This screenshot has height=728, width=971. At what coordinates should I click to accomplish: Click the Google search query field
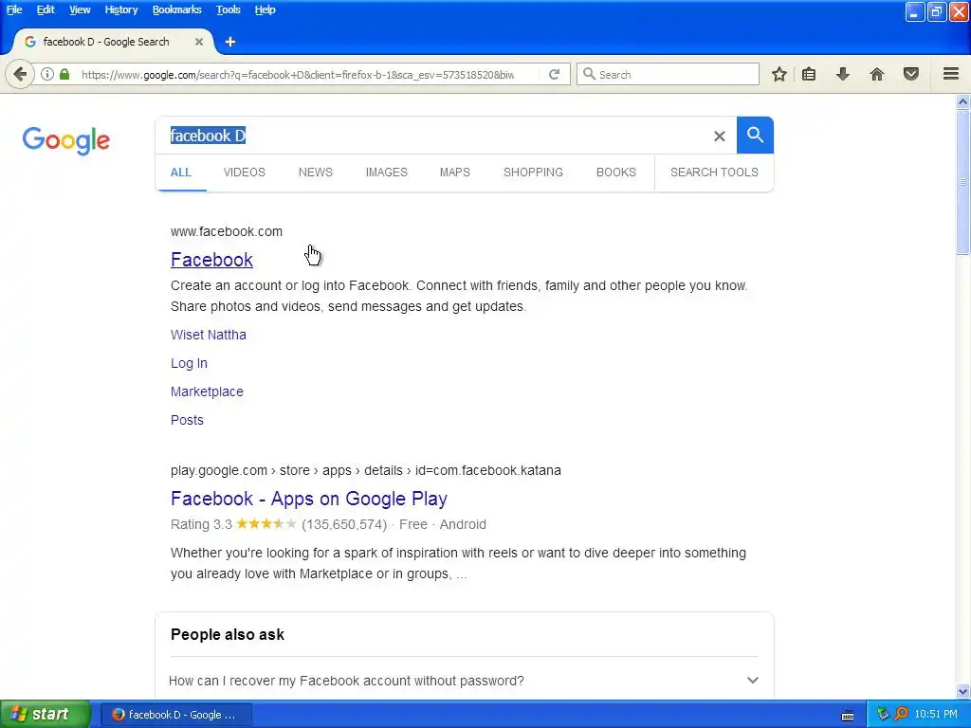(x=433, y=136)
